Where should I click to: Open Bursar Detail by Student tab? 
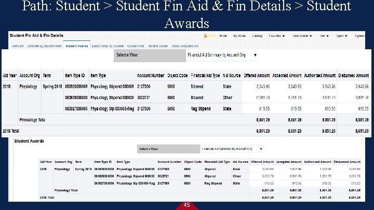tap(108, 46)
